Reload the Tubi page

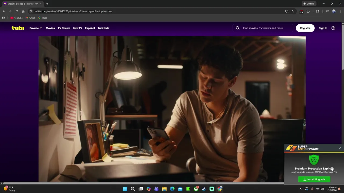click(x=17, y=11)
